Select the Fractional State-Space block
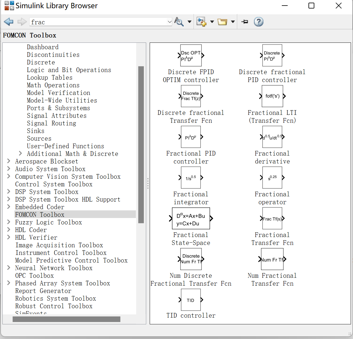The image size is (353, 339). (191, 218)
